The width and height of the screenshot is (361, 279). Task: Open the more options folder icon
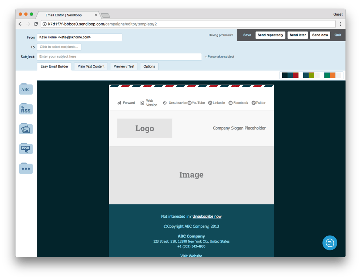(26, 168)
